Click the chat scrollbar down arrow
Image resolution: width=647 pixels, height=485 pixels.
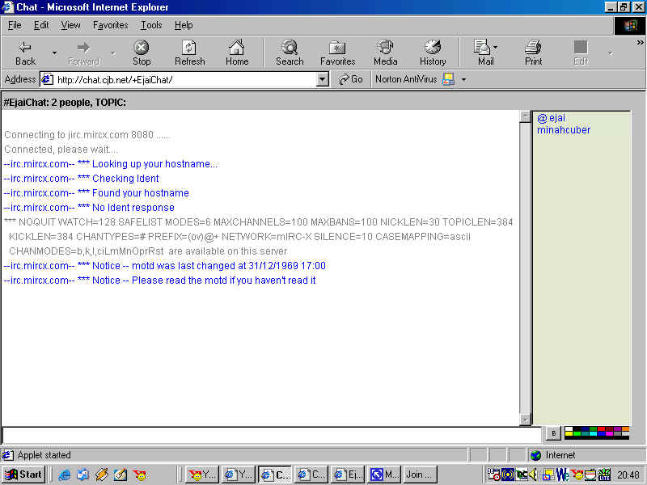pos(525,420)
